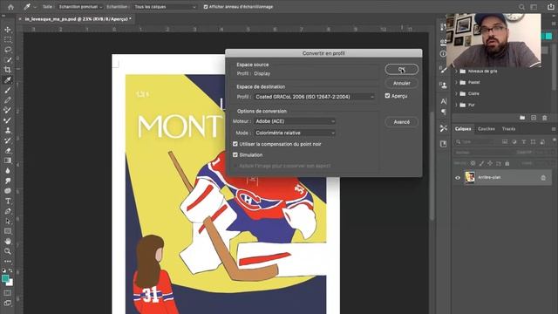Filter layers by adjustment layers icon

[x=514, y=141]
